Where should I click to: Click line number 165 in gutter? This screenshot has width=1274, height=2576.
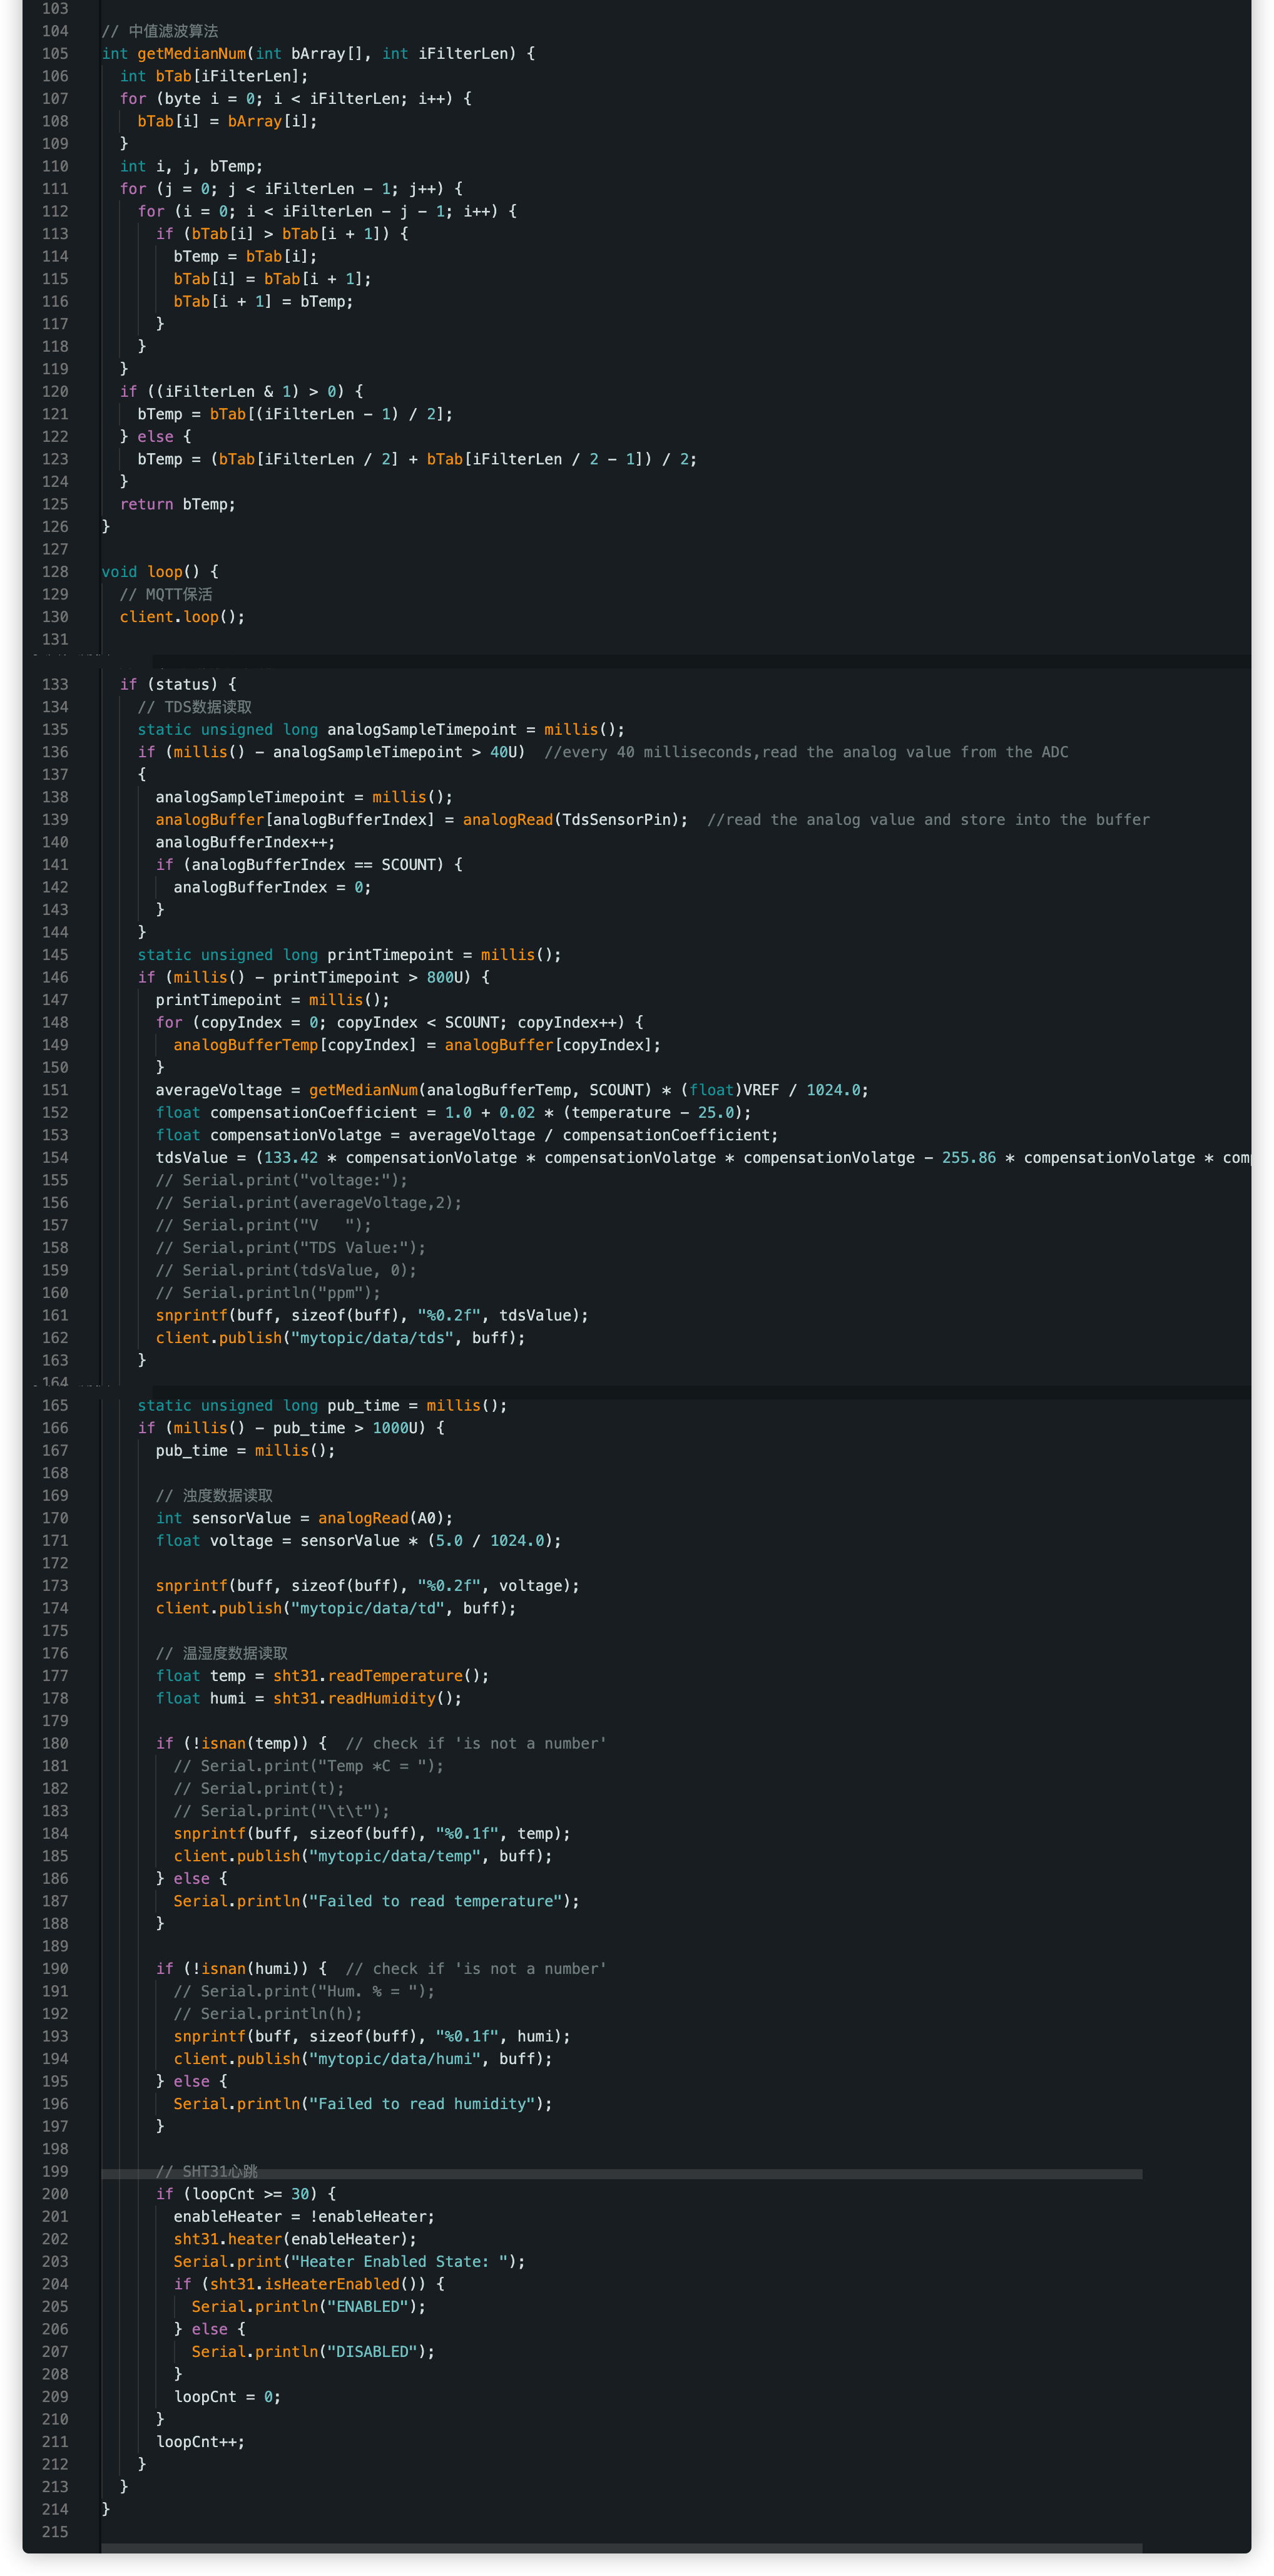click(x=55, y=1406)
